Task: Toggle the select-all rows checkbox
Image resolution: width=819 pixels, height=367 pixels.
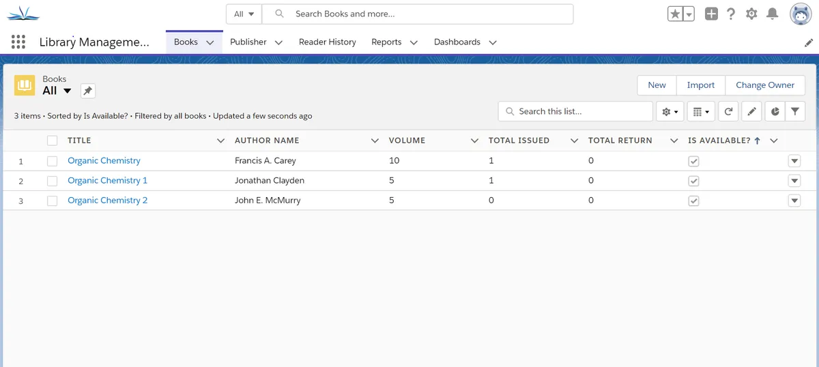Action: click(53, 141)
